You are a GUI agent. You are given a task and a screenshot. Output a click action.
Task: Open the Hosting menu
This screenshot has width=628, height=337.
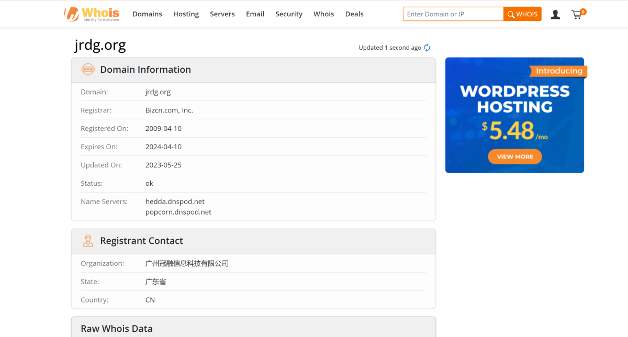click(186, 14)
